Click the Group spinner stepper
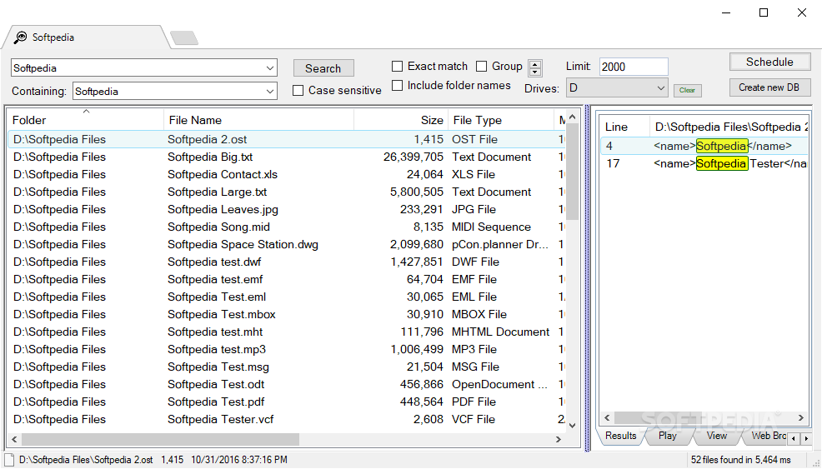The height and width of the screenshot is (469, 822). tap(534, 68)
